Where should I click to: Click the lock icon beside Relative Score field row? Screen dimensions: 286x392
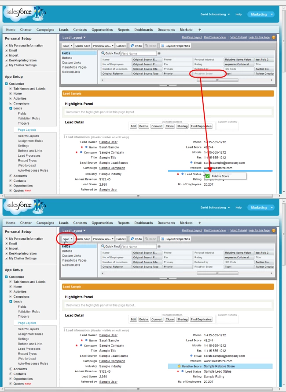pyautogui.click(x=179, y=366)
